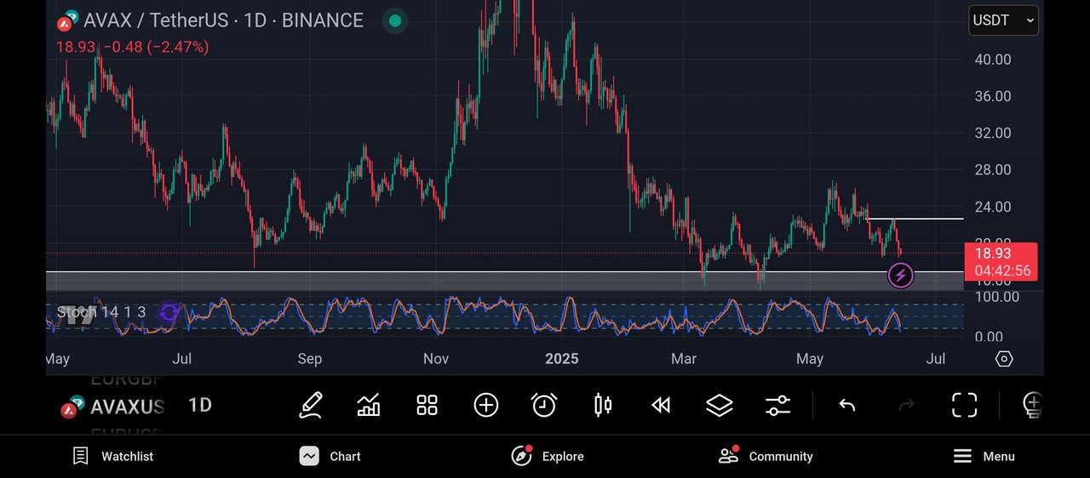Tap the AVAX logo in chart header
Screen dimensions: 1090x478
pyautogui.click(x=68, y=20)
